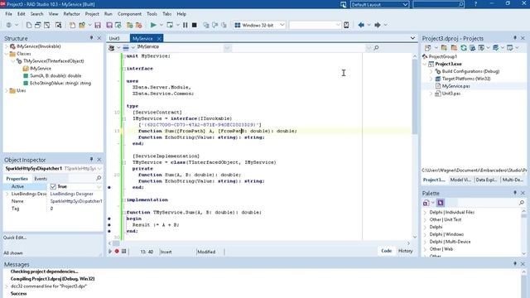The image size is (530, 298).
Task: Search the Palette with the magnifier icon
Action: (x=522, y=202)
